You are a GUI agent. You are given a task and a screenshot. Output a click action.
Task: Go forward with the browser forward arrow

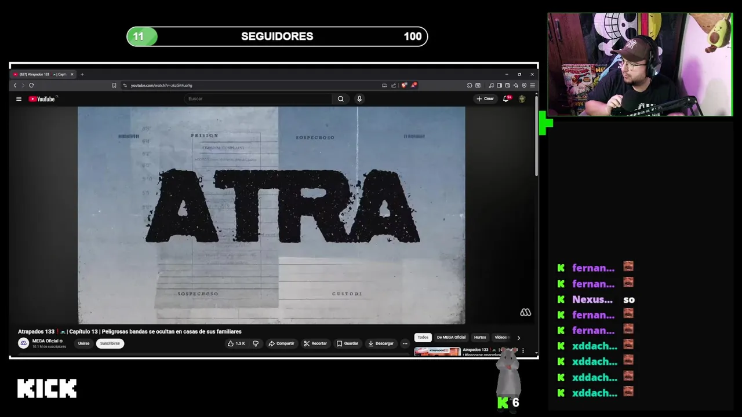(23, 86)
